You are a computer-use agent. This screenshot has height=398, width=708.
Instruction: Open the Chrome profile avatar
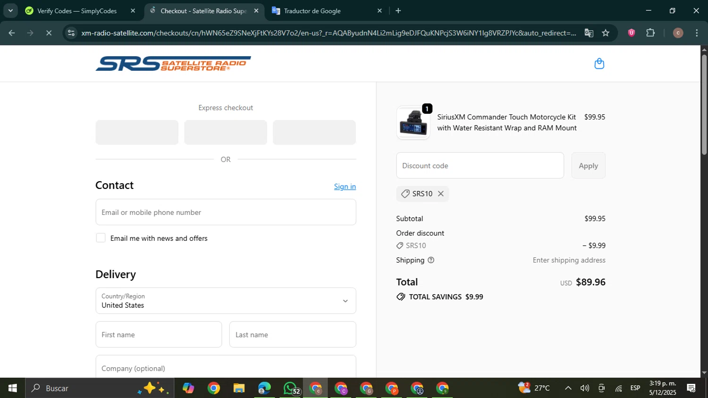tap(678, 33)
